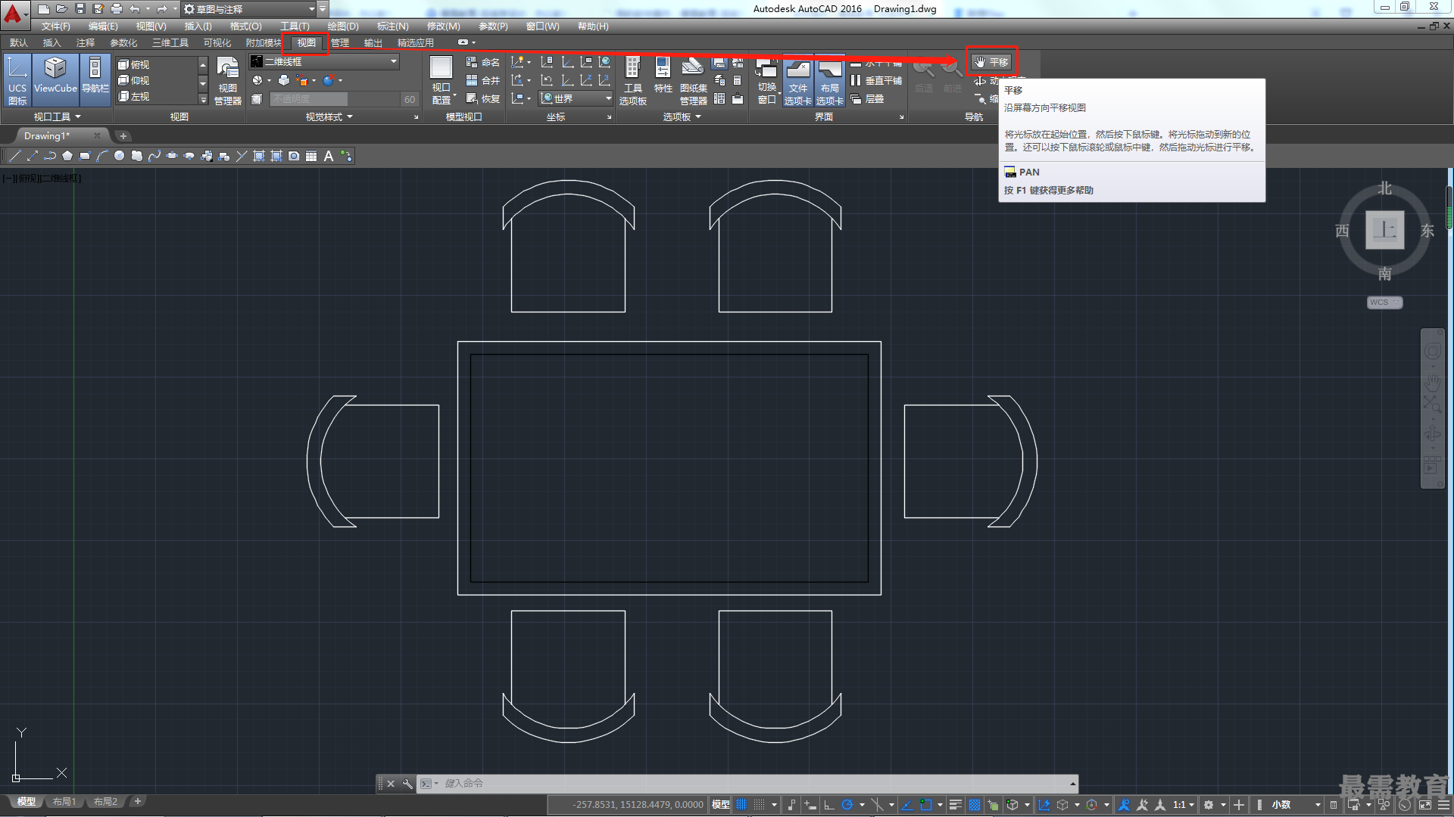Click the ViewCube top (上) face
1454x817 pixels.
(x=1385, y=229)
